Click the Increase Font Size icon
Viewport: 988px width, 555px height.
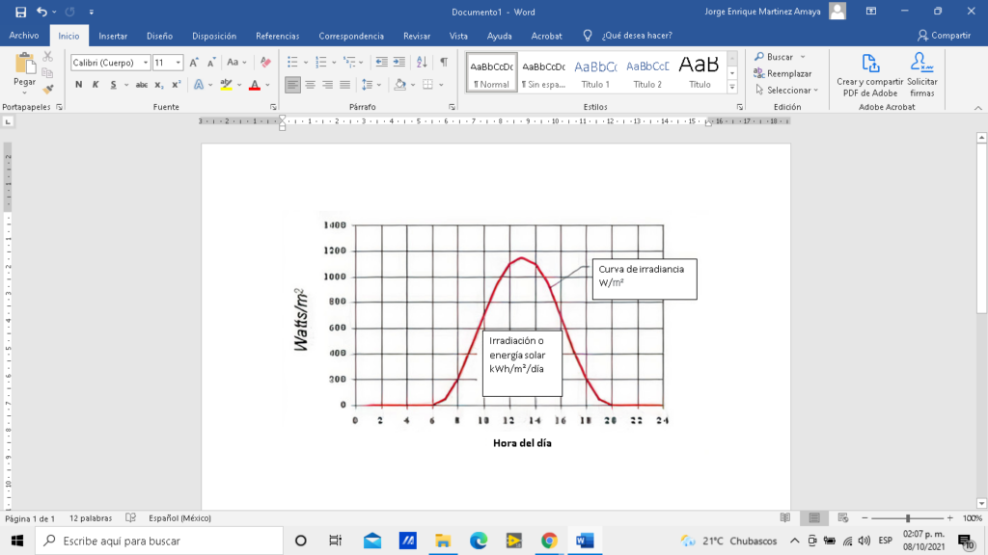click(194, 62)
